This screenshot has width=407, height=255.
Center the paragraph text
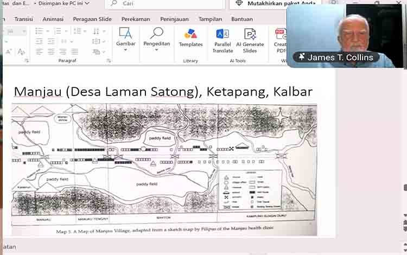51,52
